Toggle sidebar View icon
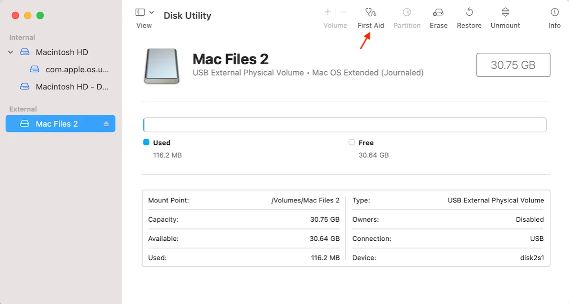Image resolution: width=569 pixels, height=304 pixels. [x=140, y=12]
